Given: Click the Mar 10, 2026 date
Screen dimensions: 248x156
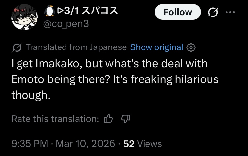Looking at the screenshot, I should (85, 144).
